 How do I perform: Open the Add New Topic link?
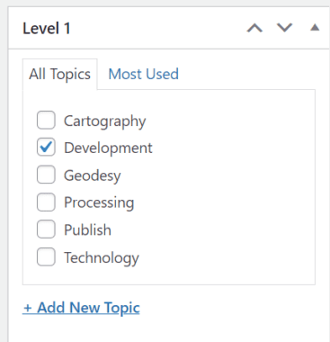[x=81, y=308]
